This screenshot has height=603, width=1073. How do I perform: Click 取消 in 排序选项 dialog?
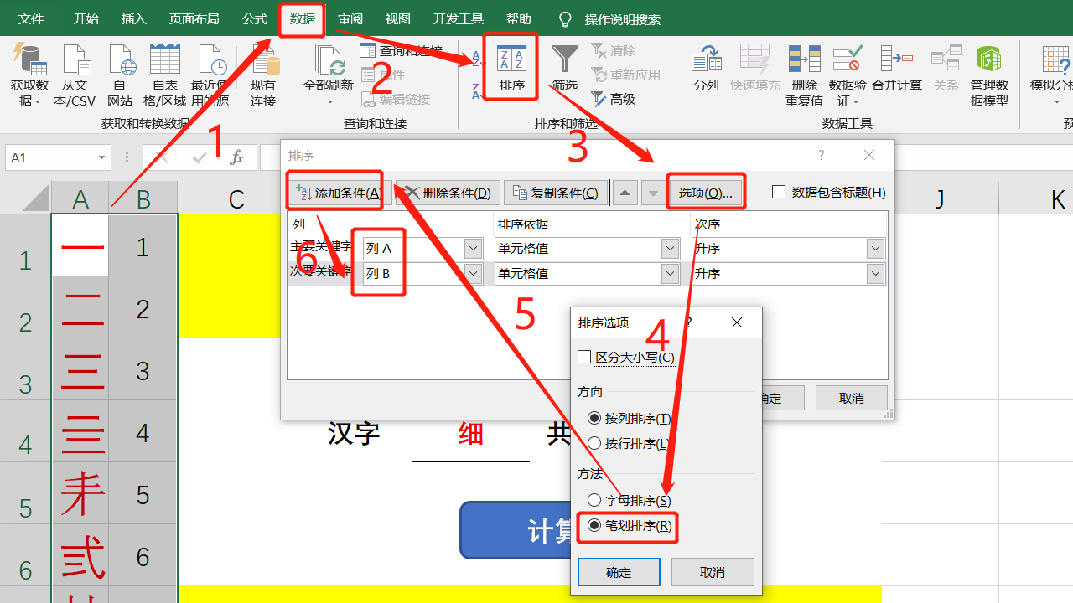click(x=713, y=572)
